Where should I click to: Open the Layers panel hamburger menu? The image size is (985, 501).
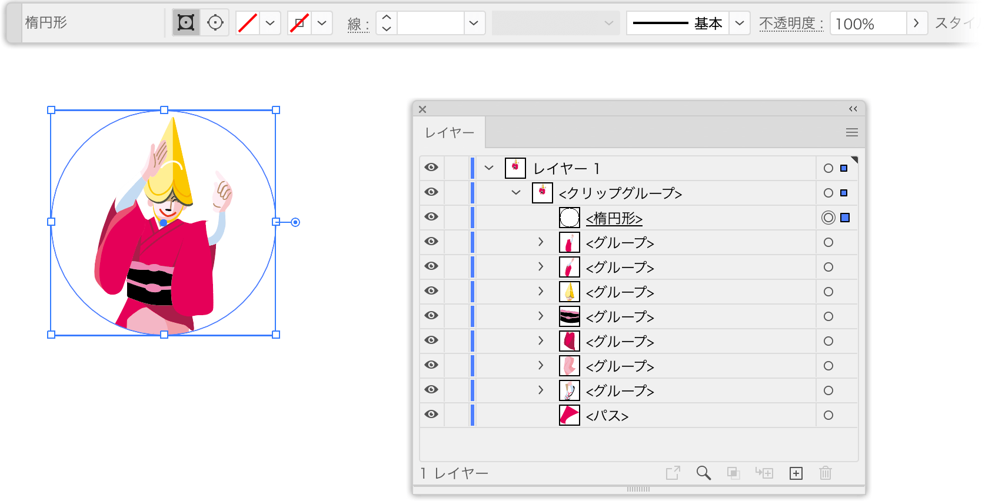tap(851, 133)
